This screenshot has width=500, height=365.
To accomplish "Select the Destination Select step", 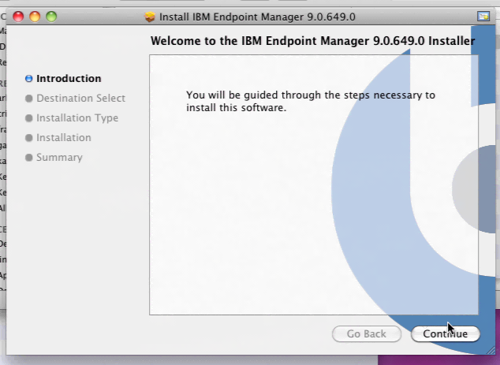I will [80, 99].
